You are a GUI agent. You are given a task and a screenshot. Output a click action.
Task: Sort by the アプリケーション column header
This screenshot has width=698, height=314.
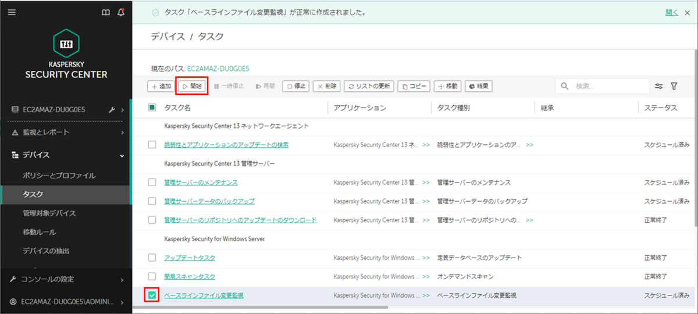click(360, 108)
